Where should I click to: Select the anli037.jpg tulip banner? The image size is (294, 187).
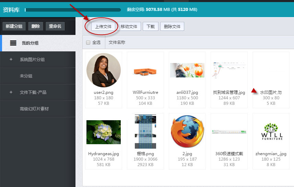click(187, 70)
